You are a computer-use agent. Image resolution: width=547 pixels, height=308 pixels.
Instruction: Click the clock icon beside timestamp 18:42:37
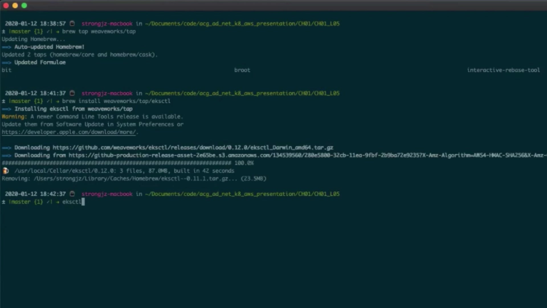[x=72, y=194]
